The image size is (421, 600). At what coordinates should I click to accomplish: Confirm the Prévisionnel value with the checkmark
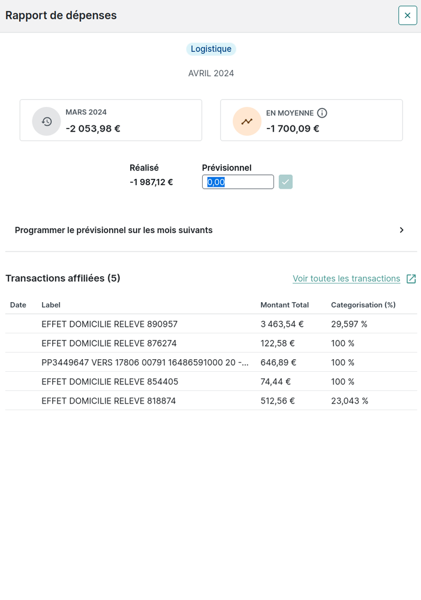(x=285, y=182)
